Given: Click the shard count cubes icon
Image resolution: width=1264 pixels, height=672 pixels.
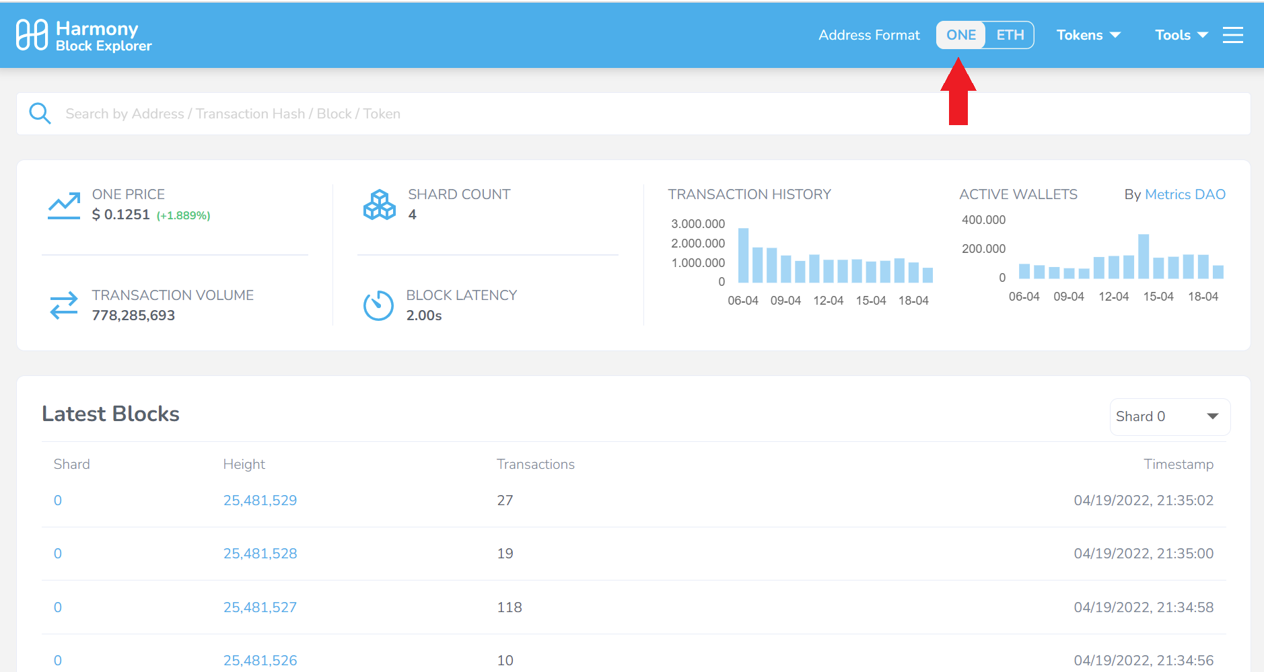Looking at the screenshot, I should pos(380,205).
